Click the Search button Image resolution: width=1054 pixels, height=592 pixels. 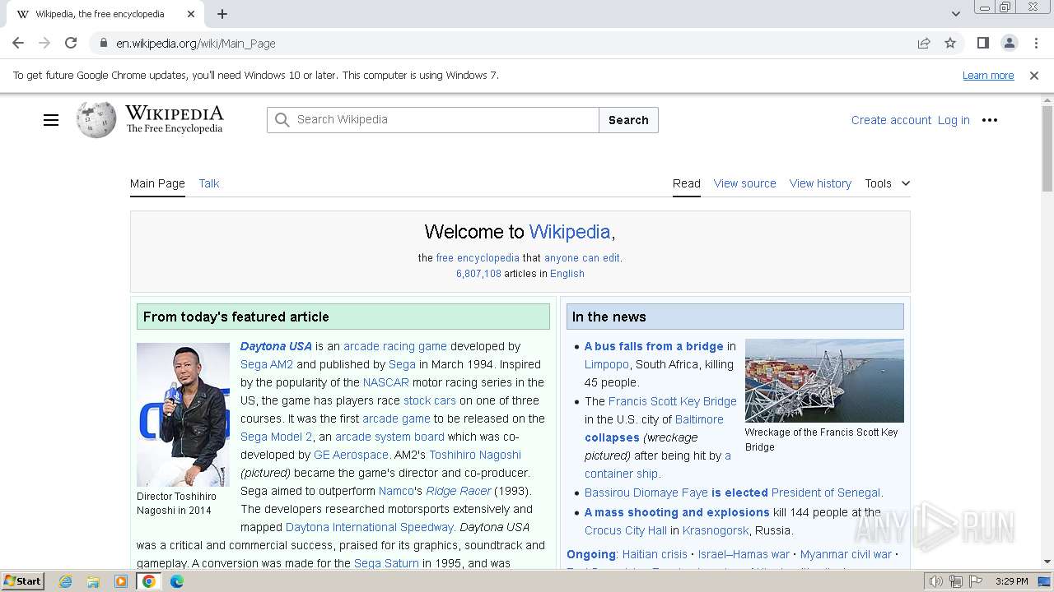[x=628, y=120]
